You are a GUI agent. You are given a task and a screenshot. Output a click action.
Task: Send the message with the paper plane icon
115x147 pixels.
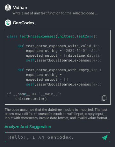104,137
